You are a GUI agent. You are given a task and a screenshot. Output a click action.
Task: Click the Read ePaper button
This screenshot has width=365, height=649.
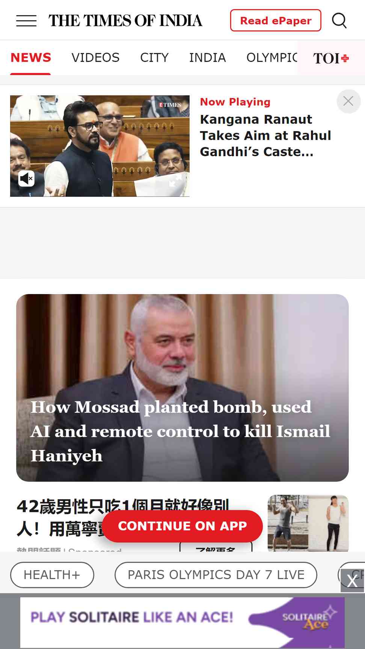(x=276, y=20)
